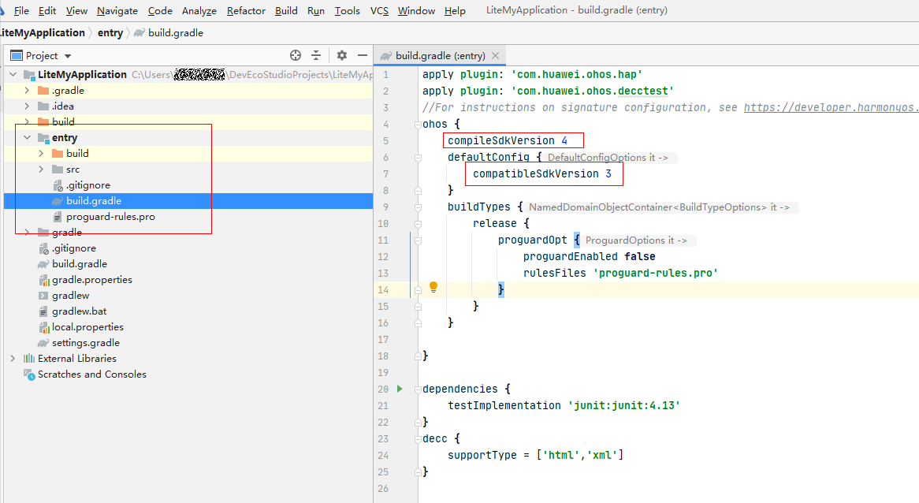Click 'com.huawei.ohos.hap' plugin string
Image resolution: width=919 pixels, height=503 pixels.
coord(577,74)
